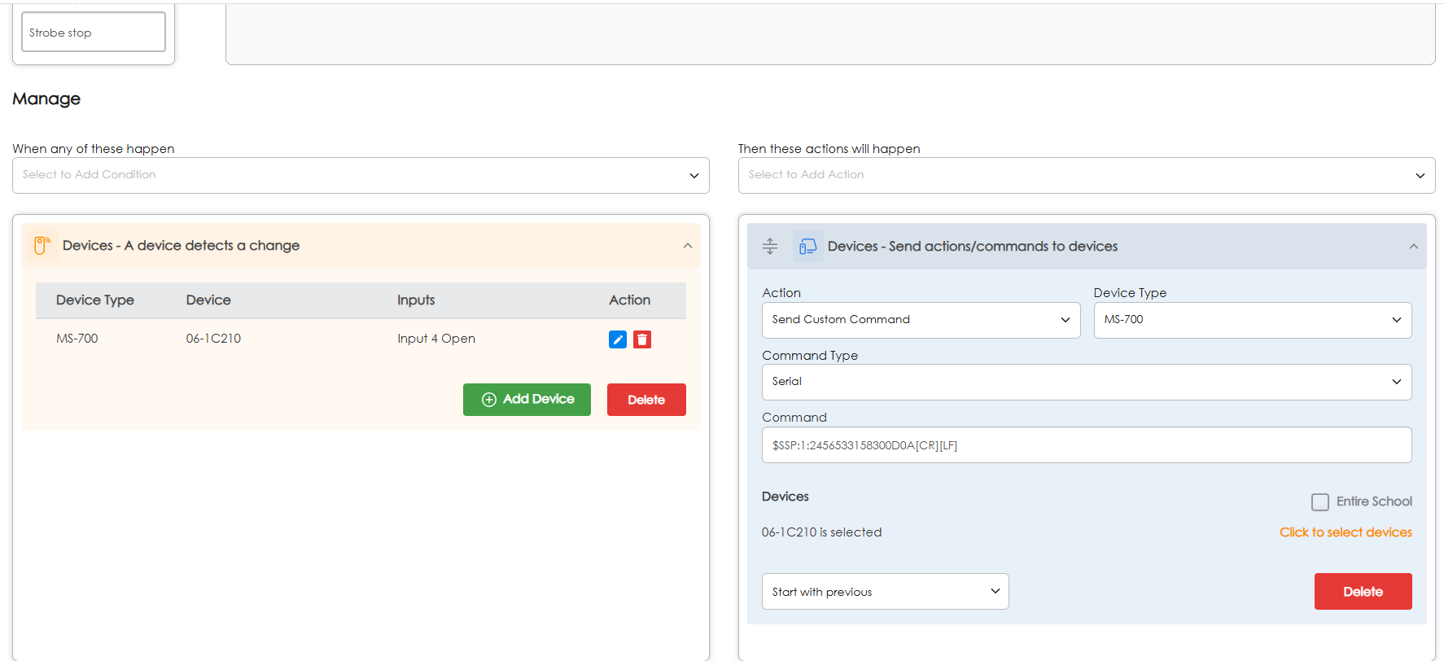Click the Inputs column header
The height and width of the screenshot is (661, 1444).
coord(416,300)
